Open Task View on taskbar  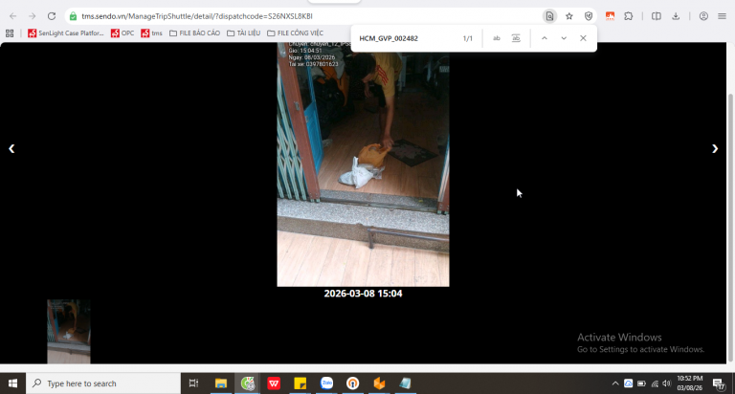(193, 383)
